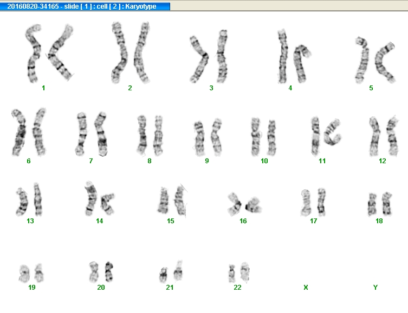
Task: Click the green label '17'
Action: coord(314,221)
